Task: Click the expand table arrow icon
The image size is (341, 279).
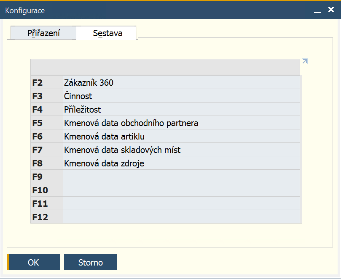Action: (x=305, y=61)
